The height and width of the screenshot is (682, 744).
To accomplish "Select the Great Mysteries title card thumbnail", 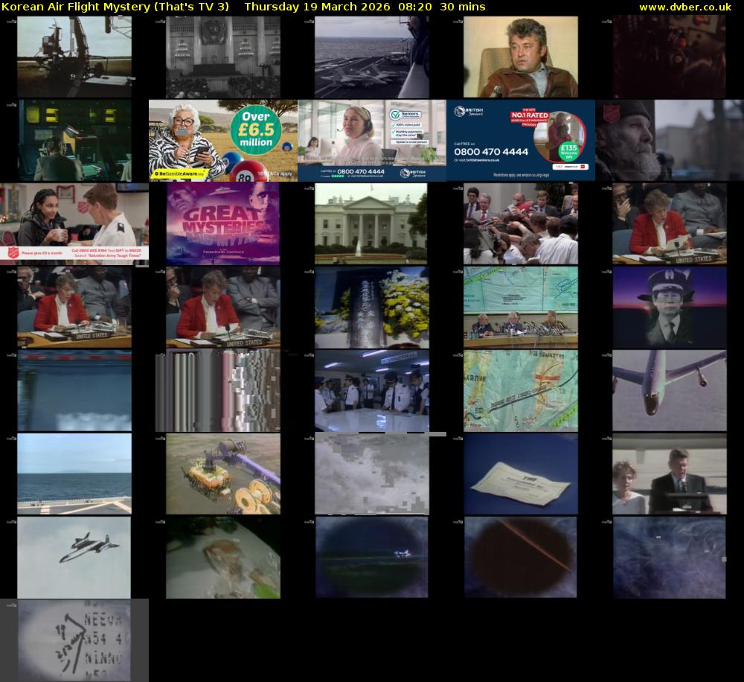I will coord(223,223).
